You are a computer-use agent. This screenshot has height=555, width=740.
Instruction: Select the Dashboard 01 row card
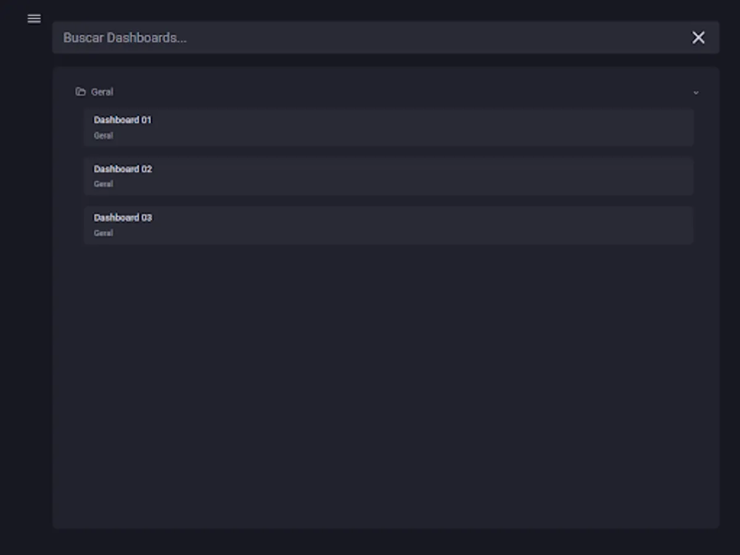point(388,128)
